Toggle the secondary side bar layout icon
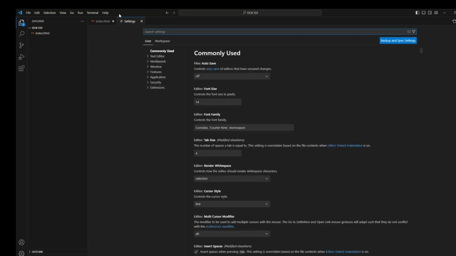This screenshot has width=456, height=256. pyautogui.click(x=430, y=13)
